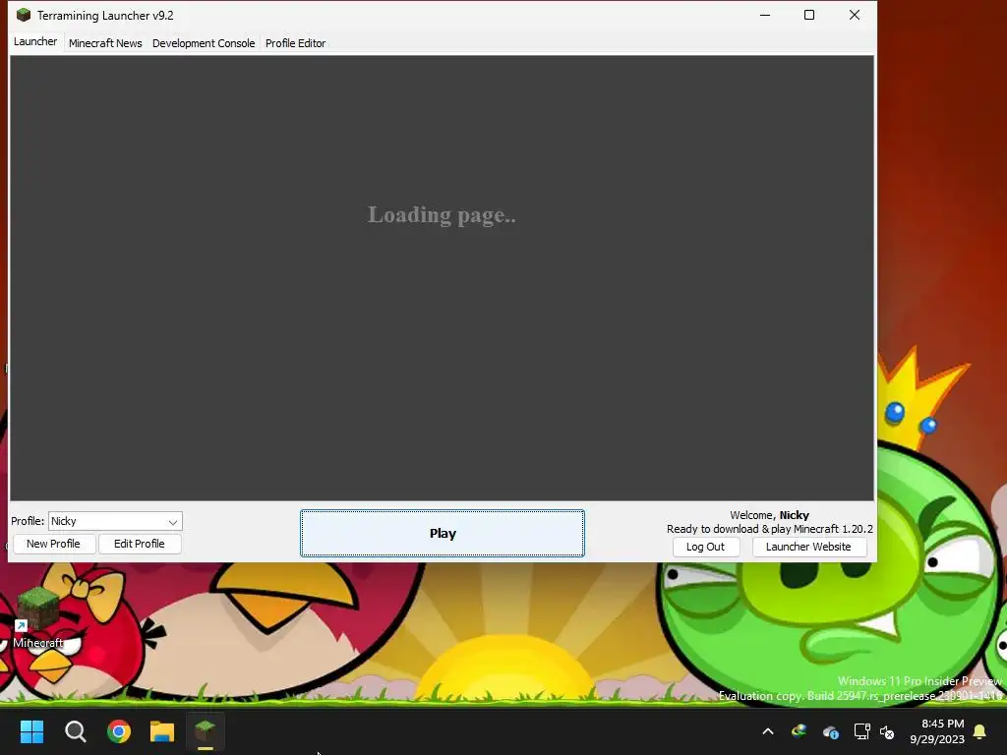Switch to the Launcher tab
Image resolution: width=1007 pixels, height=755 pixels.
tap(35, 41)
